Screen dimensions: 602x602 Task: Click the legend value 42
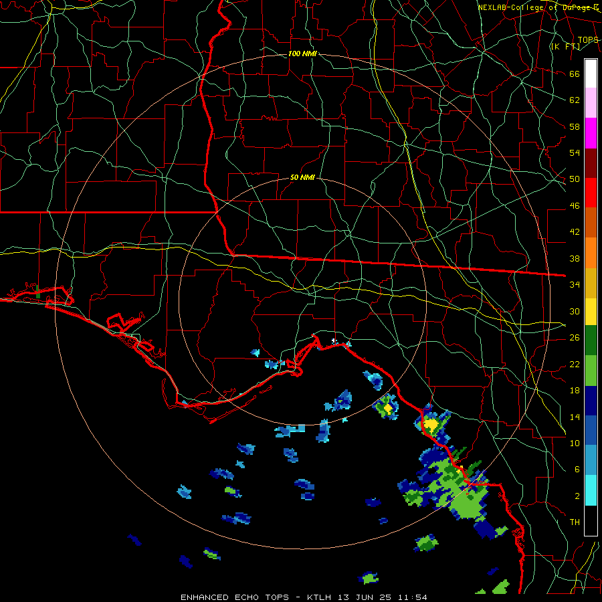click(575, 232)
